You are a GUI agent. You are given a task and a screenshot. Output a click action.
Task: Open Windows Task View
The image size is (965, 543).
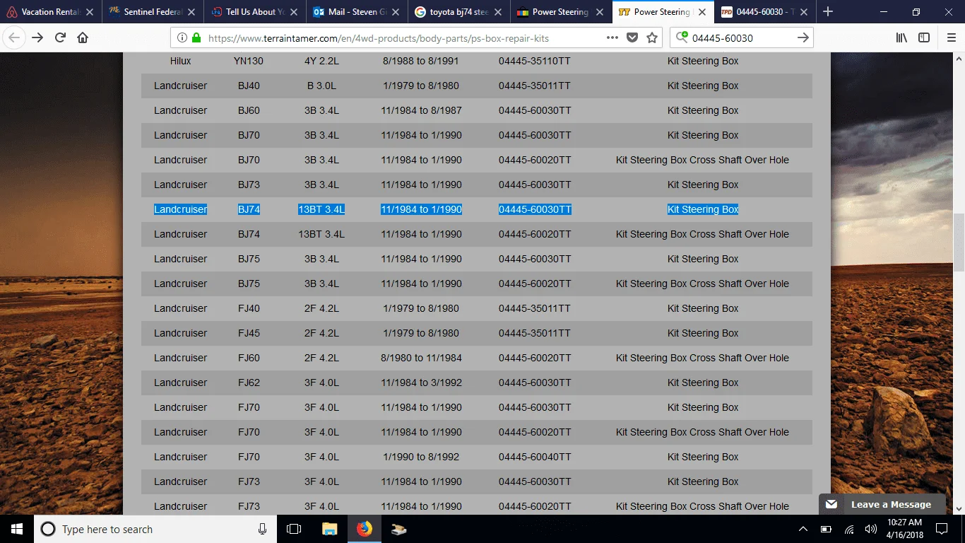294,529
